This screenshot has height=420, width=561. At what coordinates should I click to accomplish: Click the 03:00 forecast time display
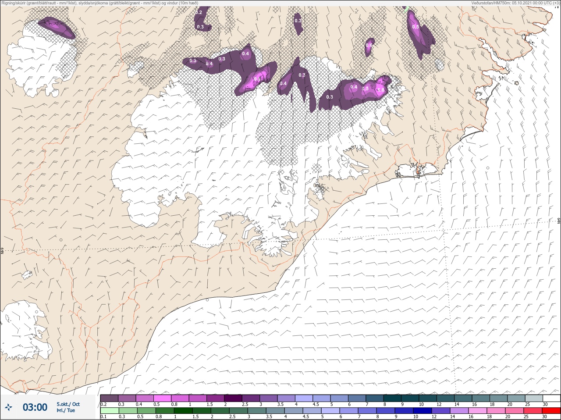(x=35, y=407)
